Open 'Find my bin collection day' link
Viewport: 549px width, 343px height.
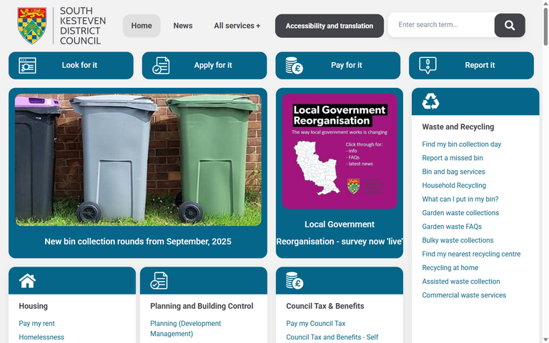(x=461, y=144)
